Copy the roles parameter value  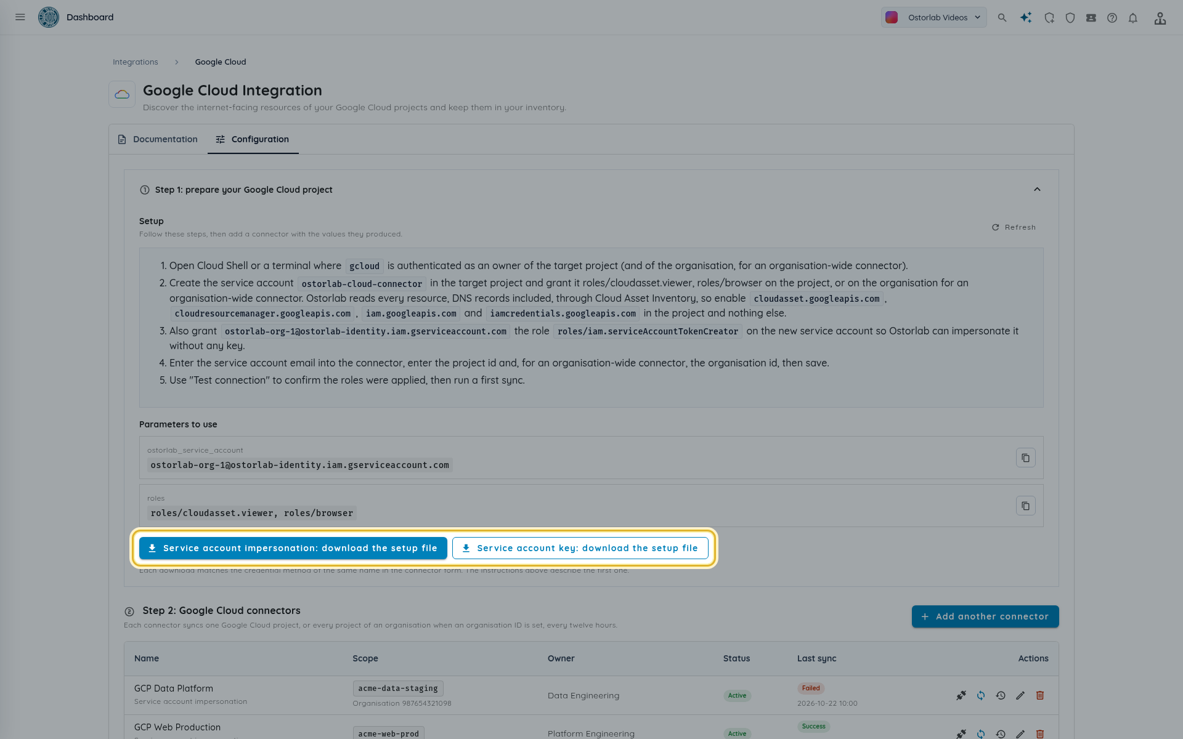(x=1026, y=506)
